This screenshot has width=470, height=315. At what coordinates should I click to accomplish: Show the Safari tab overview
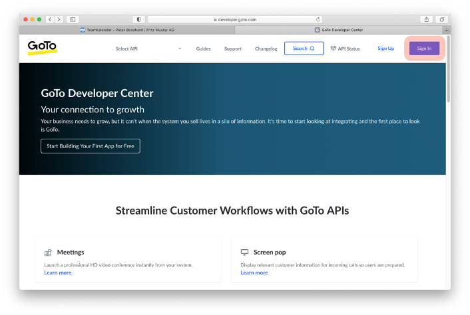pyautogui.click(x=442, y=19)
